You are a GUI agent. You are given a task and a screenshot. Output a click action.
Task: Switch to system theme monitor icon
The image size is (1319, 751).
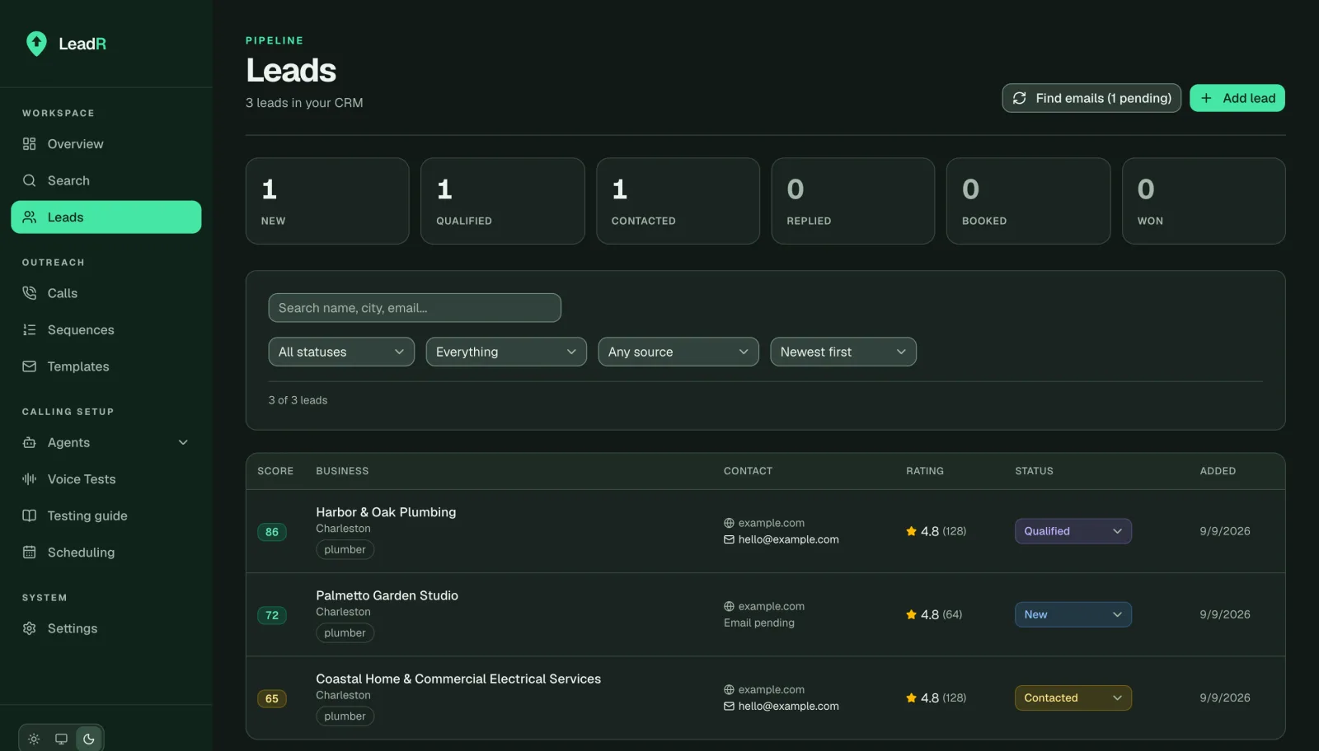[61, 739]
